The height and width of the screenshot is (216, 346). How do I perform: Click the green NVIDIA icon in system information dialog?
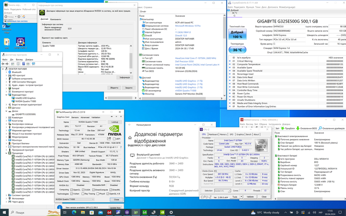[42, 12]
